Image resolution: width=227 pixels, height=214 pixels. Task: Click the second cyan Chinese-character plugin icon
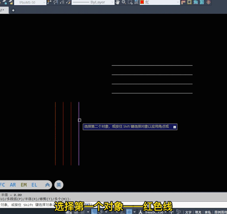tap(202, 2)
